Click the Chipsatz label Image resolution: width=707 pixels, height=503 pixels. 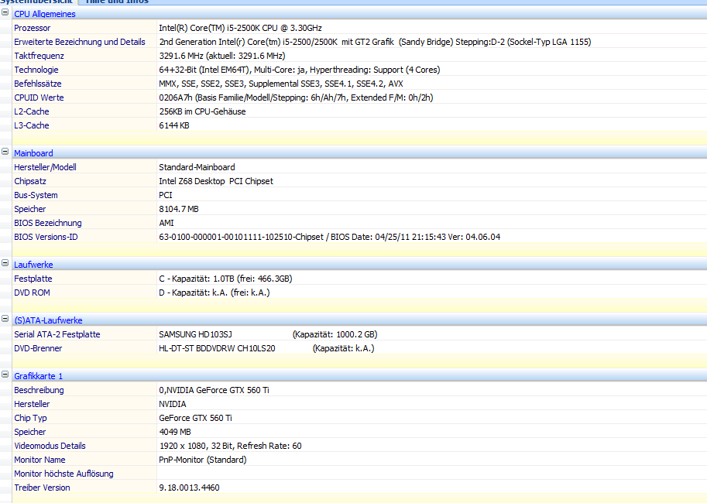[x=29, y=181]
